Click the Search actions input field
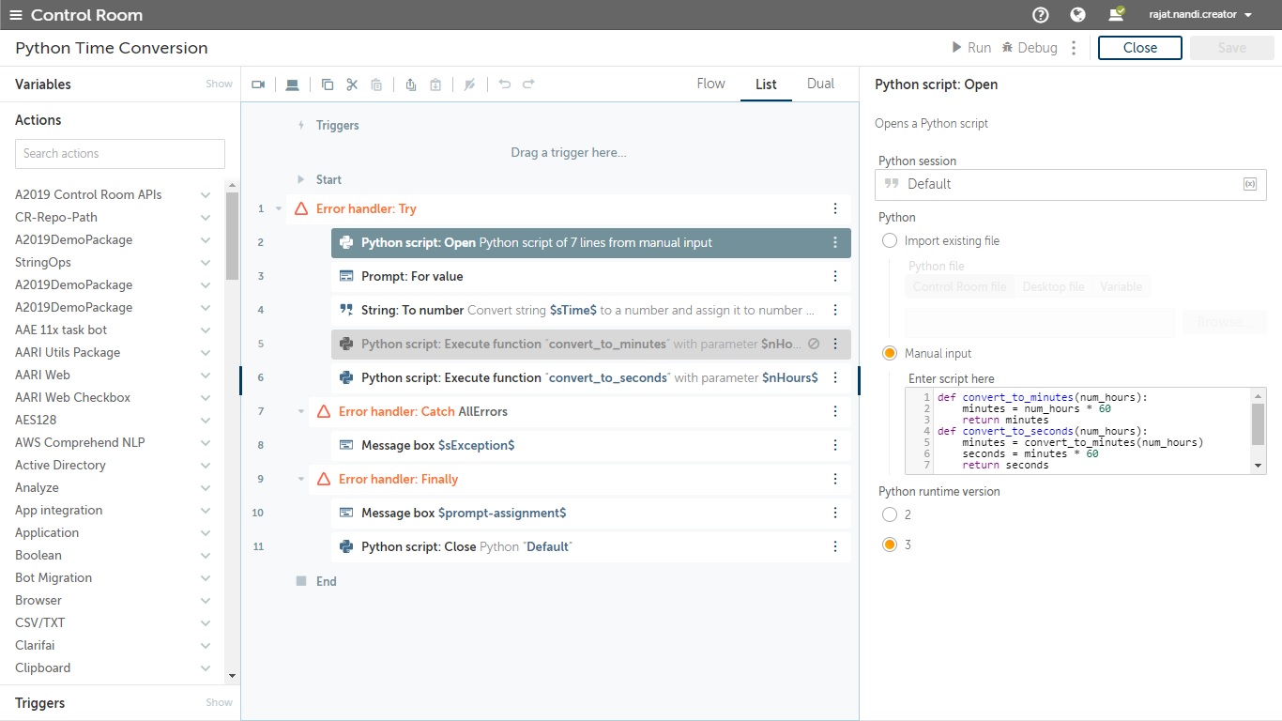Screen dimensions: 1282x721 pyautogui.click(x=120, y=154)
